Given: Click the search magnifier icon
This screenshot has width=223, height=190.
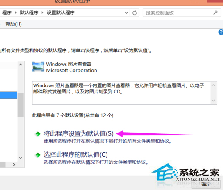Looking at the screenshot, I should click(x=215, y=12).
